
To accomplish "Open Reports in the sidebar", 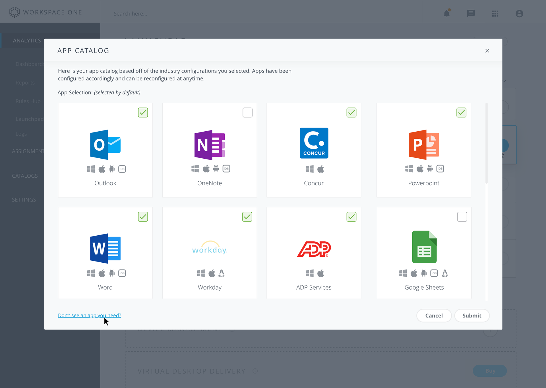I will click(25, 83).
